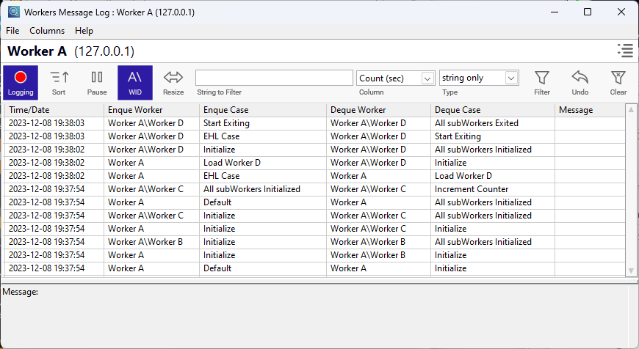Open the list icon at top right
The width and height of the screenshot is (639, 349).
coord(625,51)
